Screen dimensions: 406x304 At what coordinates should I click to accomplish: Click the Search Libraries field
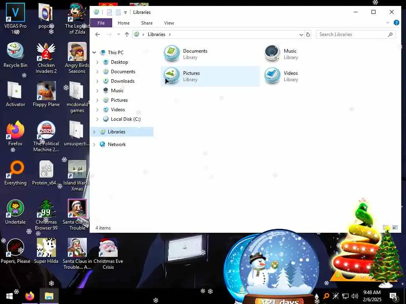pyautogui.click(x=356, y=34)
